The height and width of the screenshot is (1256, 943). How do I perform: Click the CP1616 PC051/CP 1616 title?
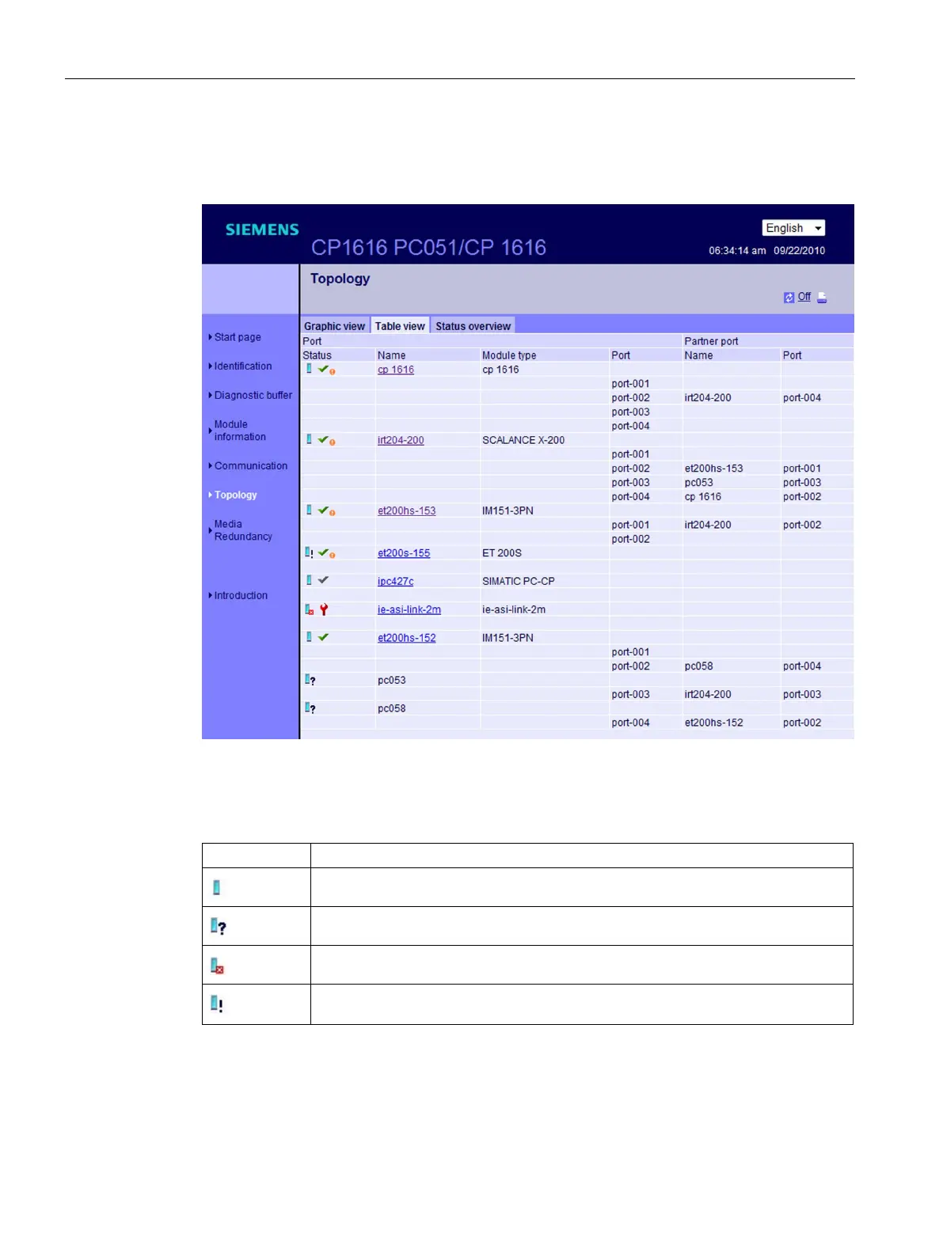click(428, 248)
